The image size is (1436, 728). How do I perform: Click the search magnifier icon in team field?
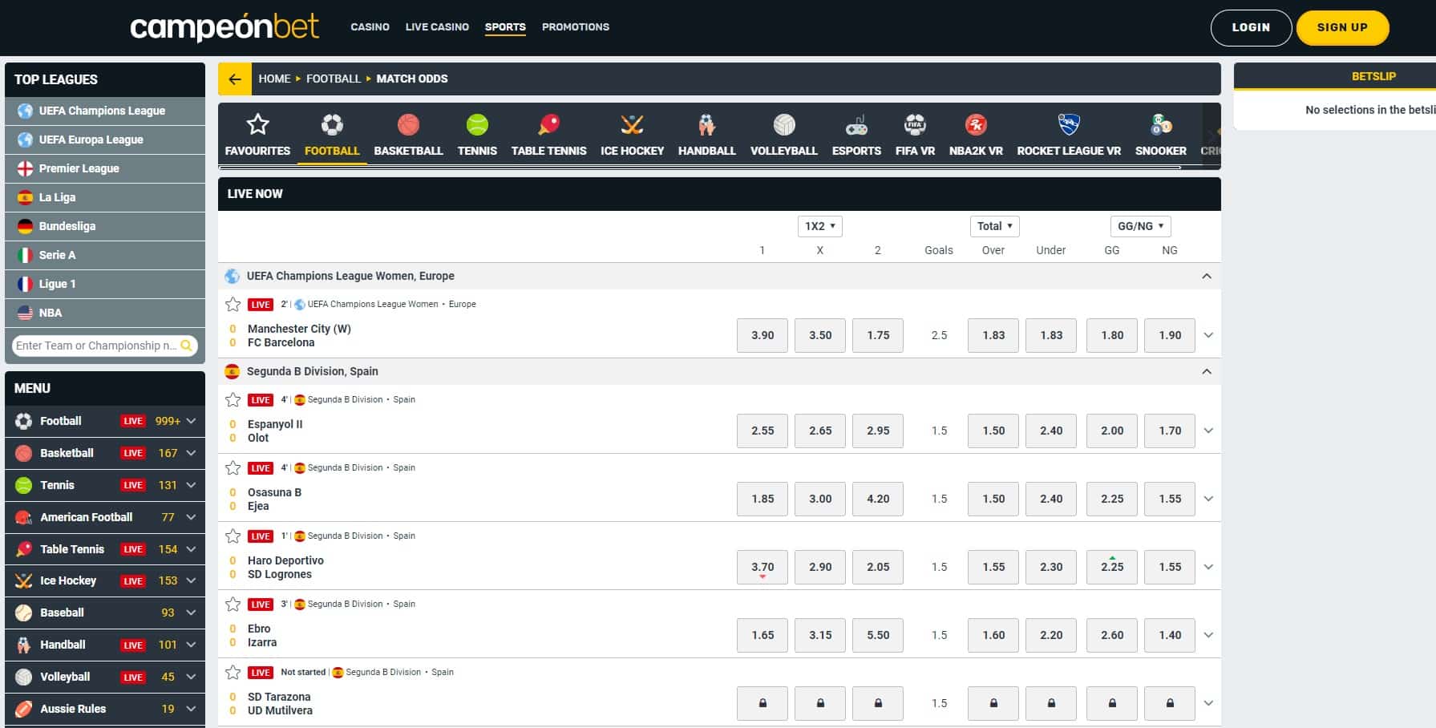pos(187,346)
